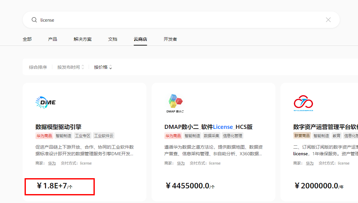Viewport: 358px width, 203px height.
Task: Select the 云商店 tab
Action: (140, 39)
